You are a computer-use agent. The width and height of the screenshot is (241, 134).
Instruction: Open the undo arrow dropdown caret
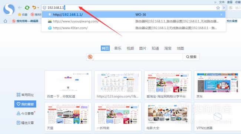(x=38, y=8)
